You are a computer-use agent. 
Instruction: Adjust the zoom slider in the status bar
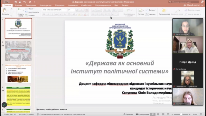tap(181, 114)
